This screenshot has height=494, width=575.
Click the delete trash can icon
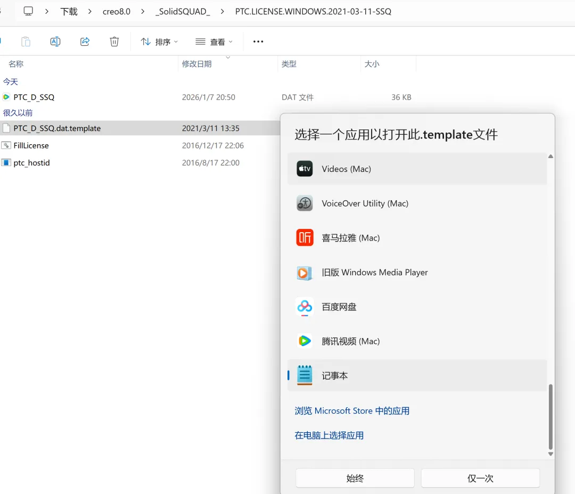[x=114, y=42]
